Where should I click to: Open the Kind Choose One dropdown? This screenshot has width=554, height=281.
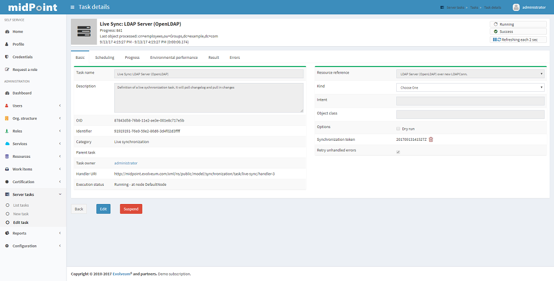point(470,87)
